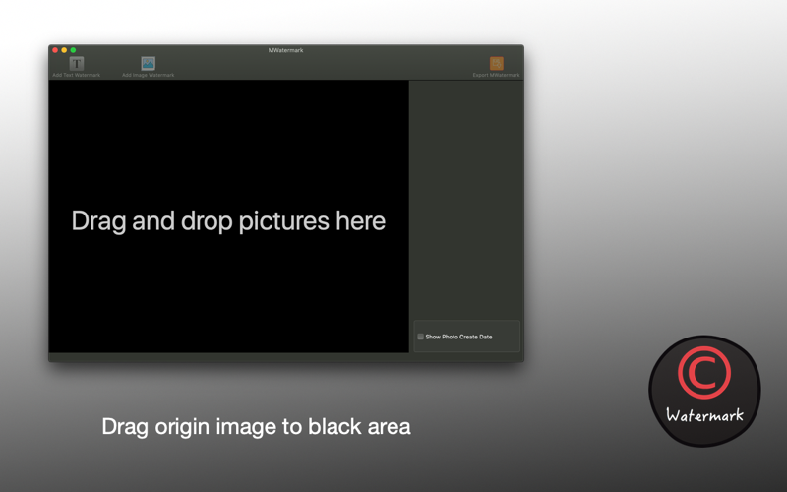Click the gray status bar at window bottom
This screenshot has height=492, width=787.
coord(286,357)
